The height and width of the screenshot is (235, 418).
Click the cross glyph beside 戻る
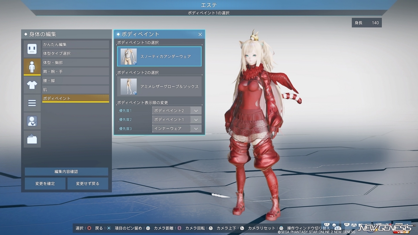[x=109, y=228]
